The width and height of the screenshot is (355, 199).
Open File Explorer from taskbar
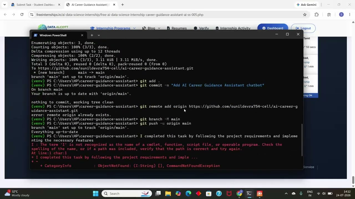168,193
